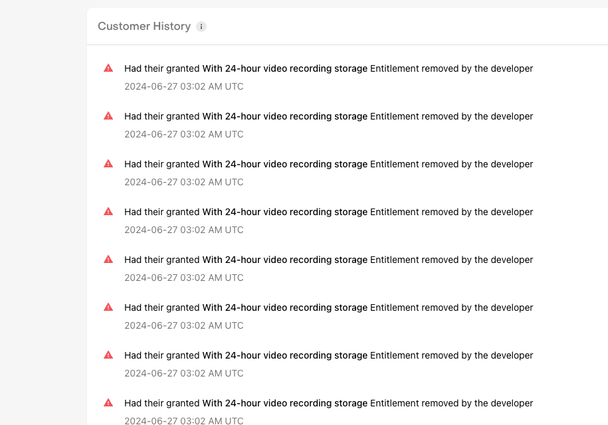Viewport: 608px width, 425px height.
Task: Open the first Entitlement removed event text
Action: pyautogui.click(x=328, y=68)
